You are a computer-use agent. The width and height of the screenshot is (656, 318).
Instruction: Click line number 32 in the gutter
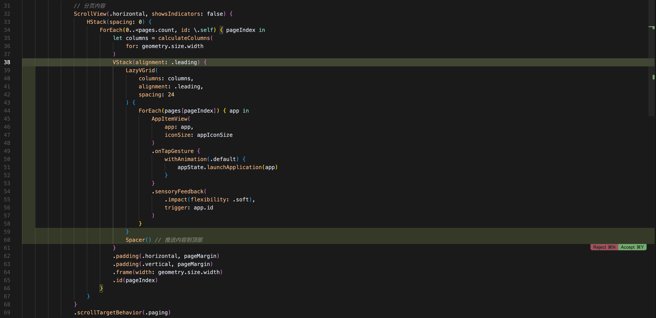pyautogui.click(x=7, y=14)
